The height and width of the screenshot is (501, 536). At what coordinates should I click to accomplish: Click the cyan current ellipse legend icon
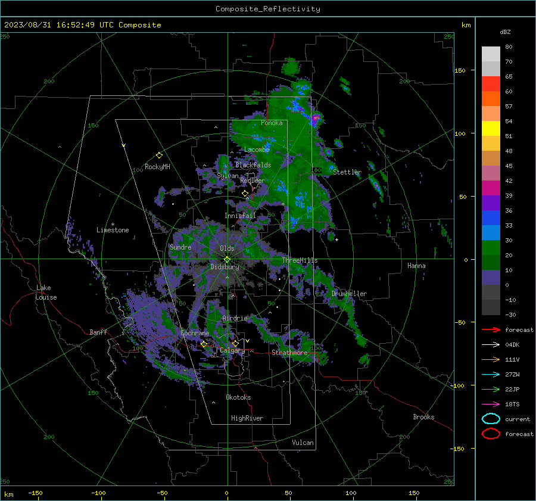coord(491,419)
